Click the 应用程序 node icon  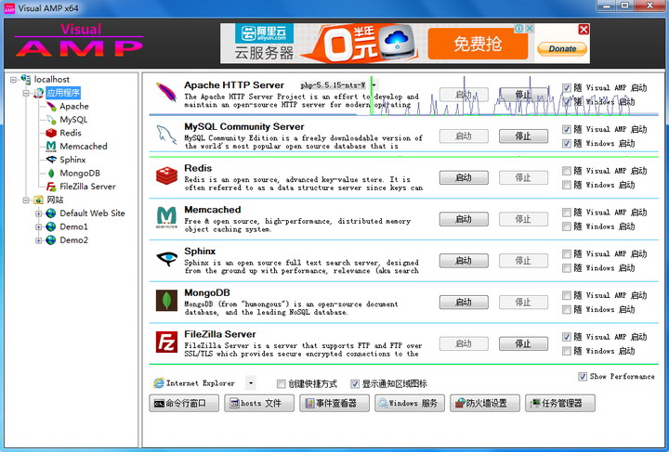38,93
